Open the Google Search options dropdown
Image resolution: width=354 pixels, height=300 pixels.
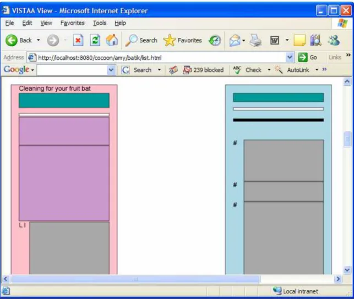(160, 70)
